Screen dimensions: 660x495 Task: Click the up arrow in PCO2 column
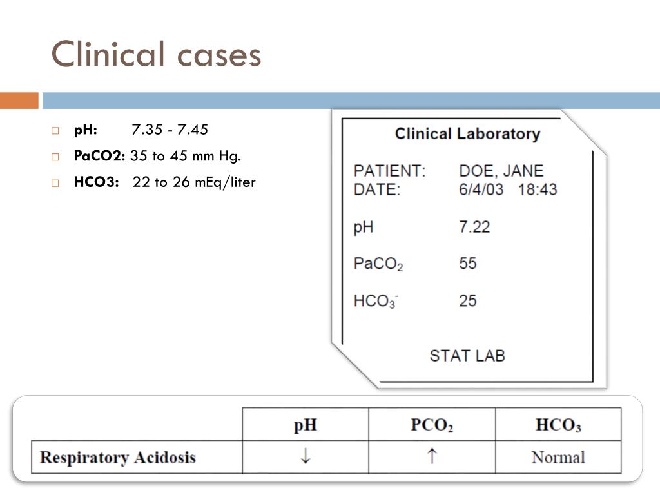[x=432, y=456]
